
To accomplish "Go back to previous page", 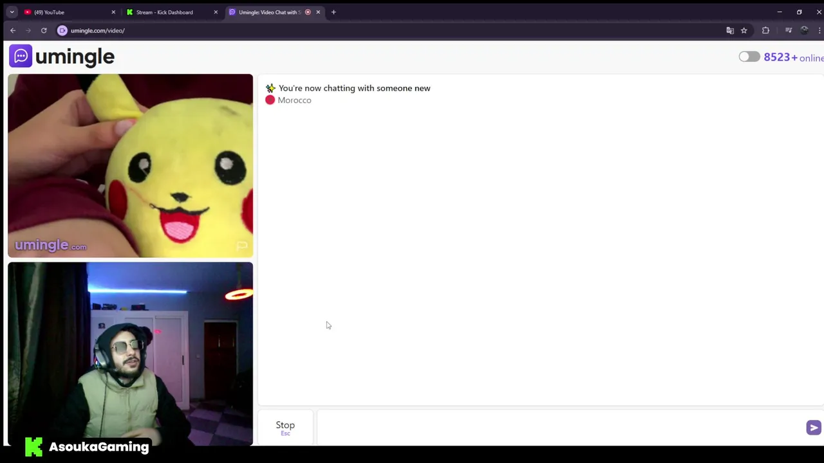I will 13,30.
